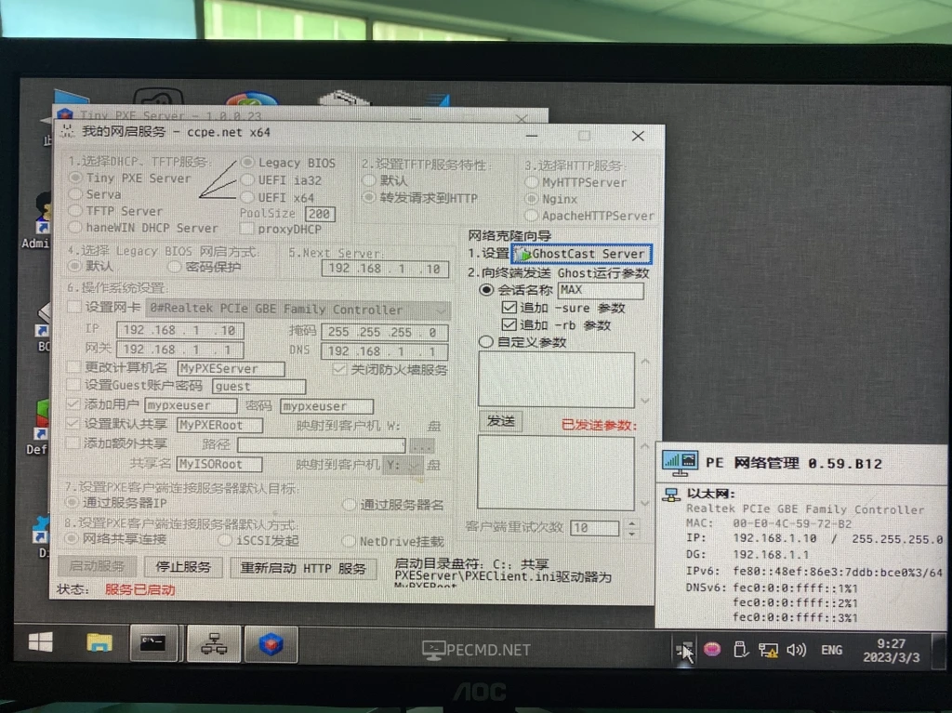The height and width of the screenshot is (713, 952).
Task: Toggle 设置Guest账户密码 checkbox
Action: 73,385
